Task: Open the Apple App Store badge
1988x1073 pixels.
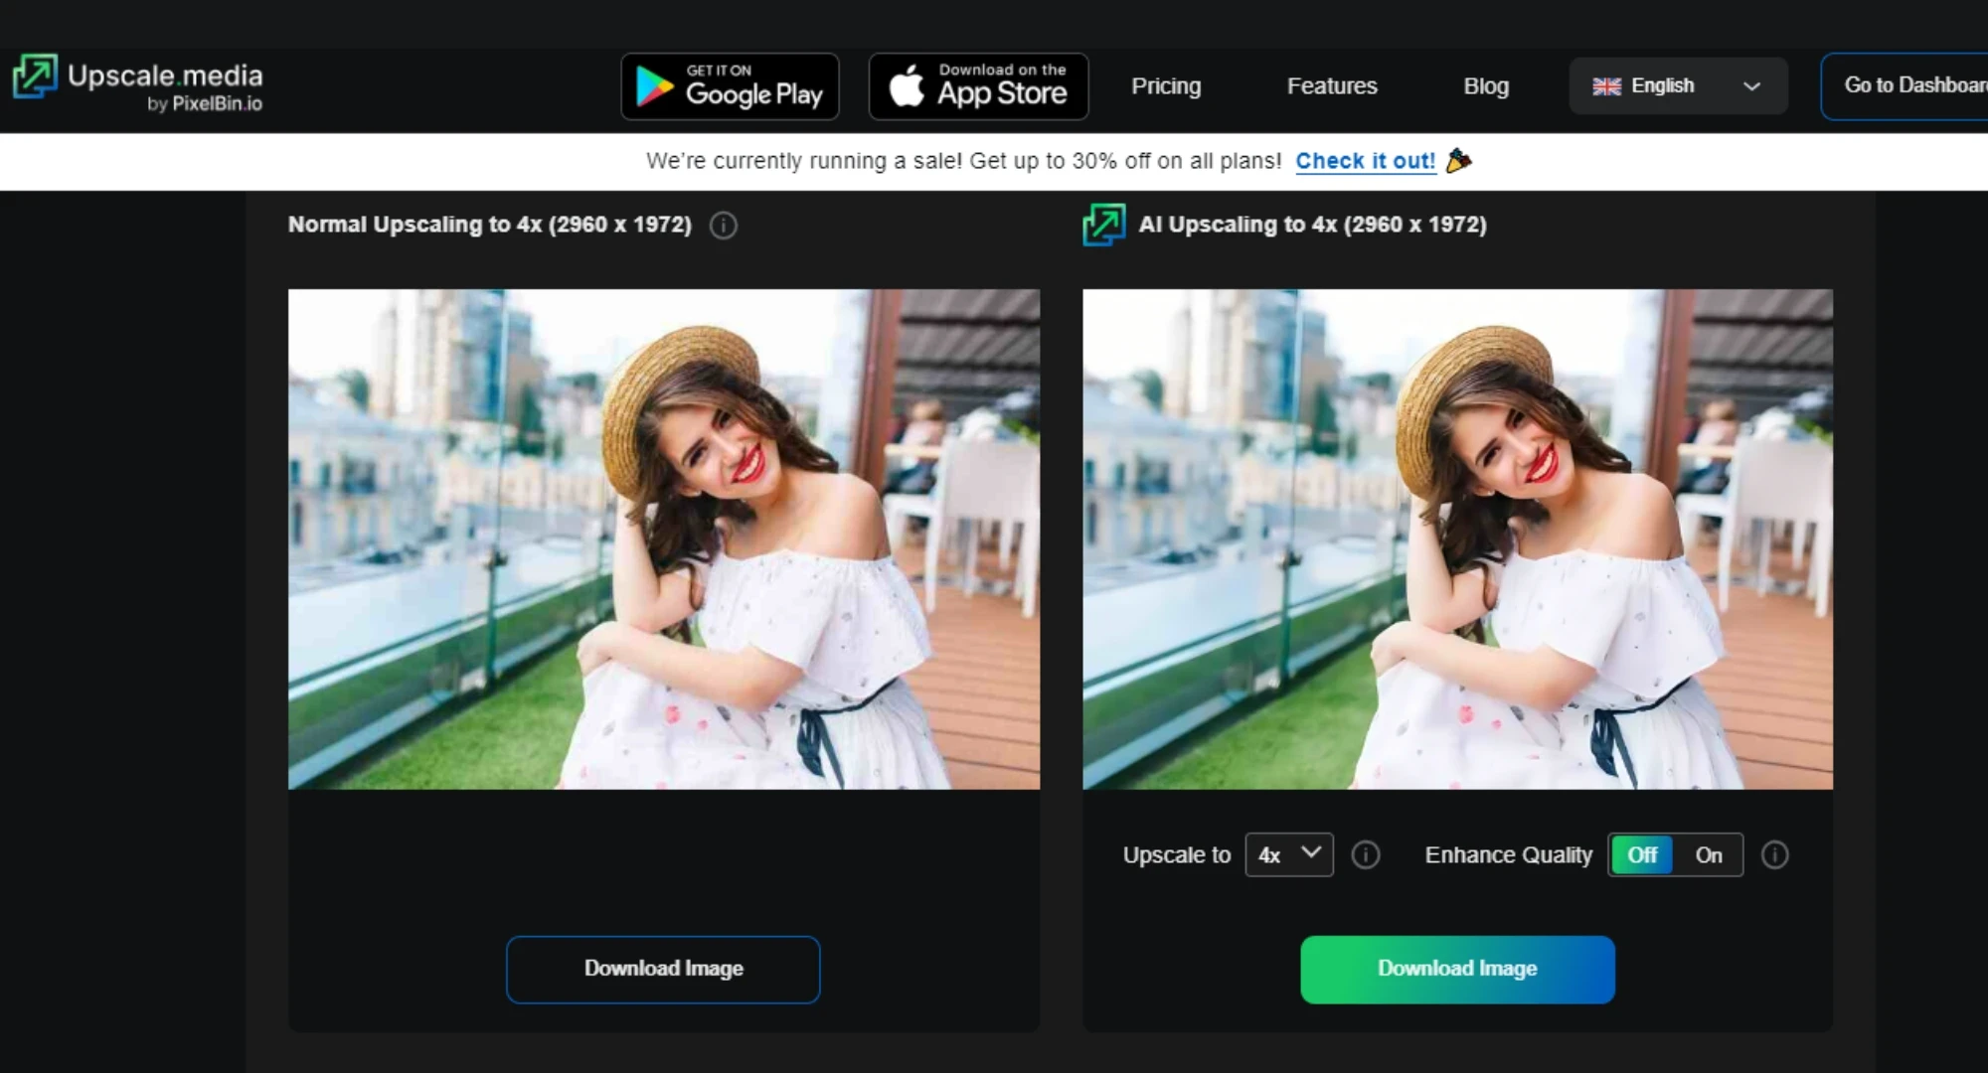Action: pos(978,86)
